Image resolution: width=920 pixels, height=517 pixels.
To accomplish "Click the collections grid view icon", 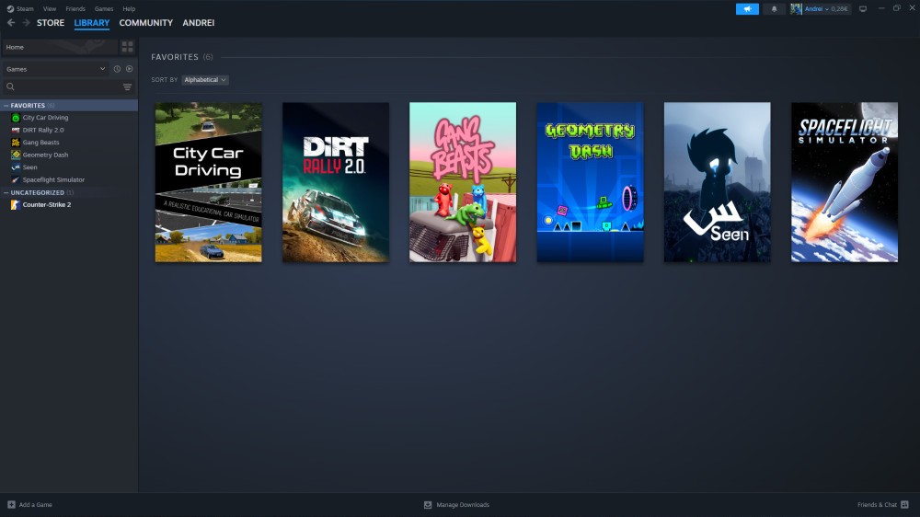I will pyautogui.click(x=127, y=47).
